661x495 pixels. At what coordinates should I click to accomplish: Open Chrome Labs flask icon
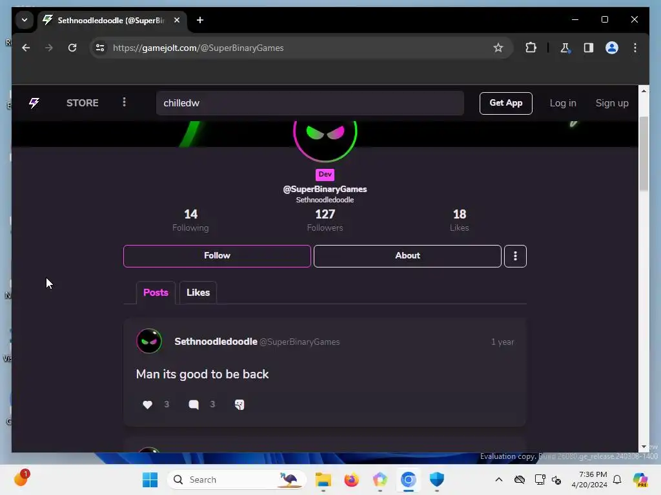[565, 48]
